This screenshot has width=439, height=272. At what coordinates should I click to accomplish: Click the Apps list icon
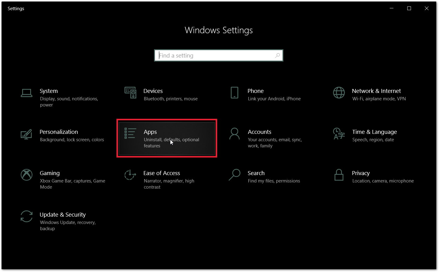click(x=130, y=134)
